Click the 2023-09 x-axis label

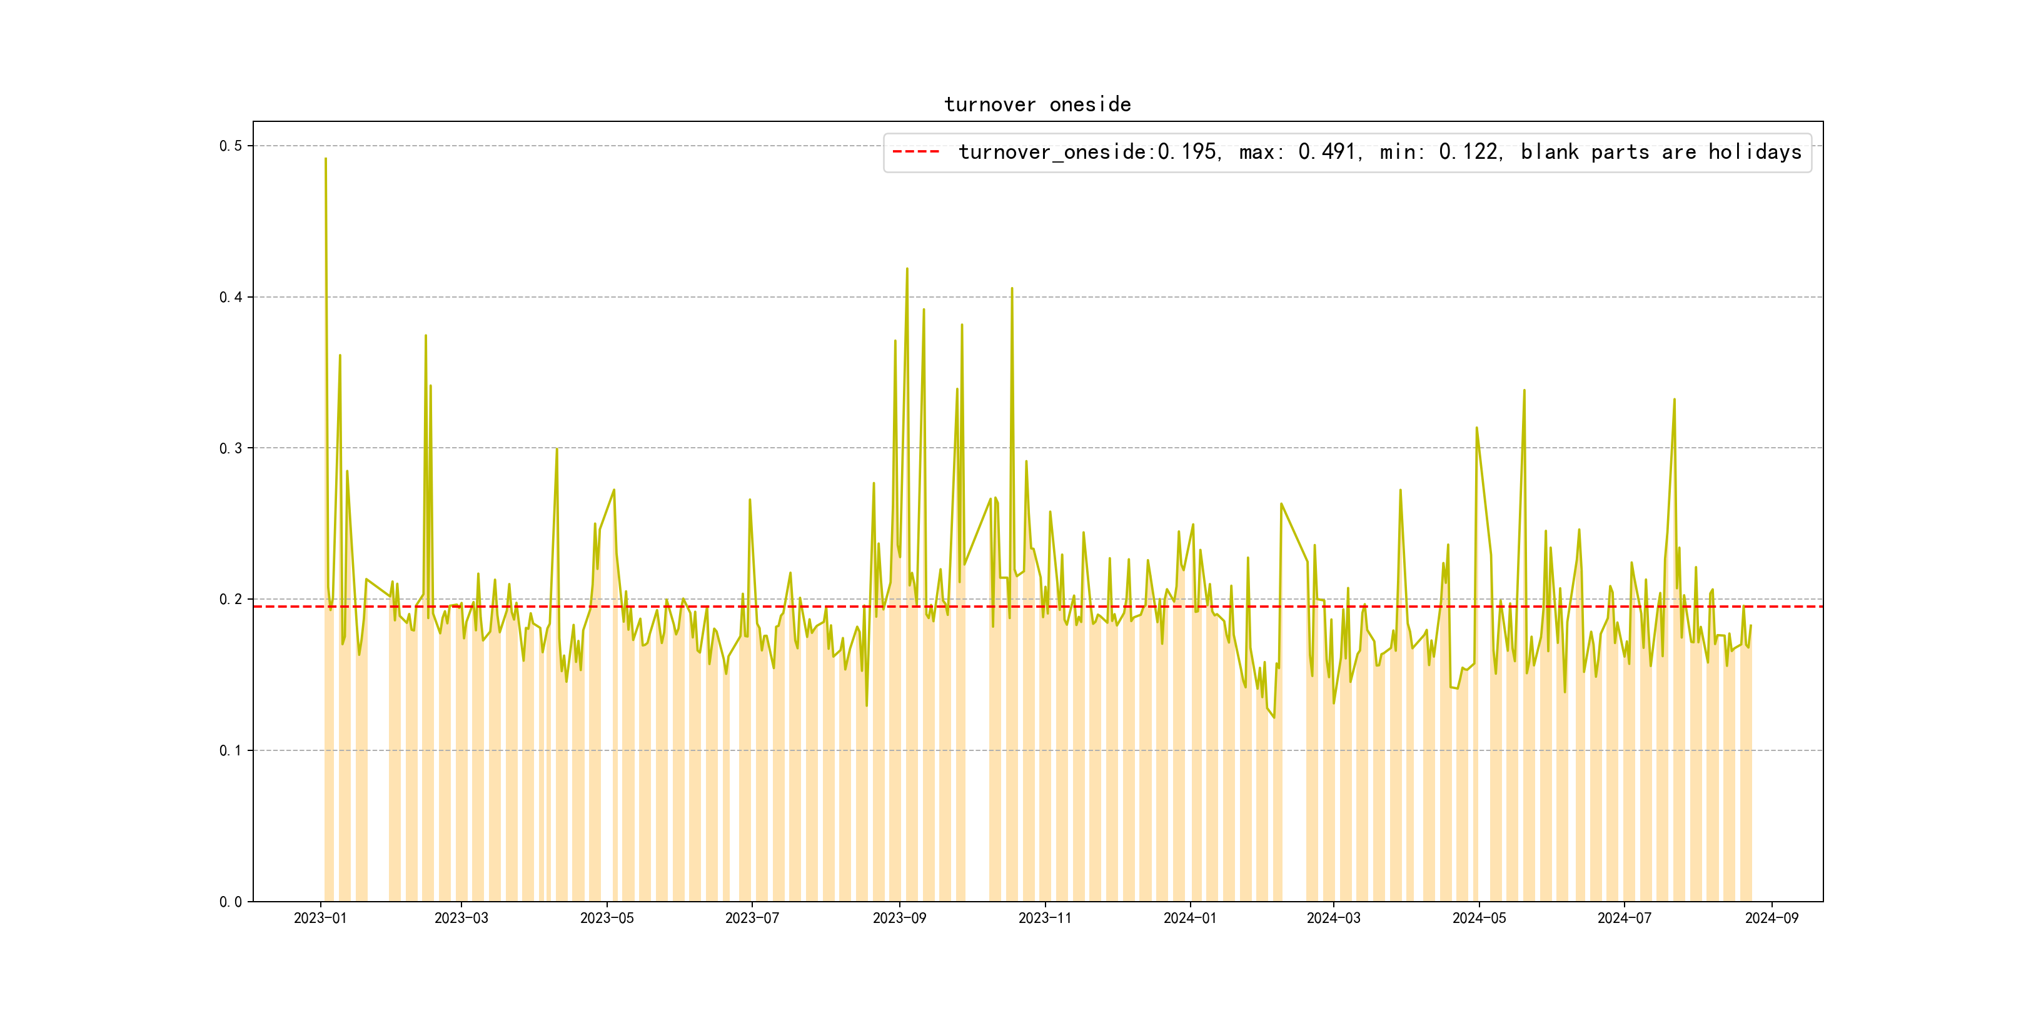click(x=899, y=918)
